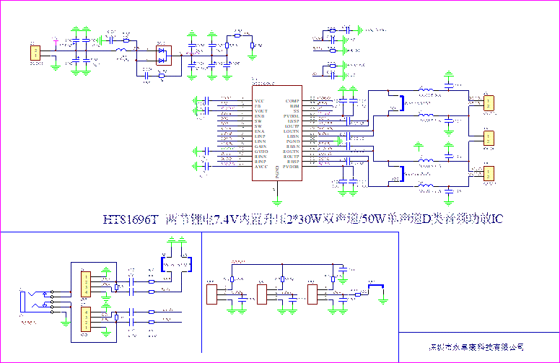This screenshot has width=560, height=363.
Task: Select the LBSN pin label
Action: pos(293,136)
